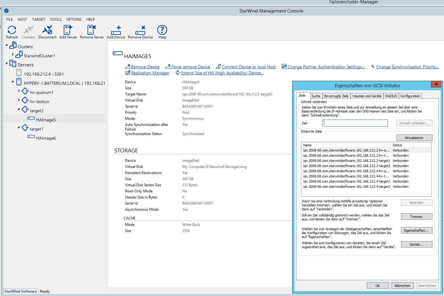Open the FILE menu
Screen dimensions: 444x296
10,19
